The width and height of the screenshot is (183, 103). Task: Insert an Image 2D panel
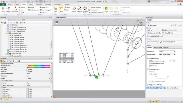44,7
